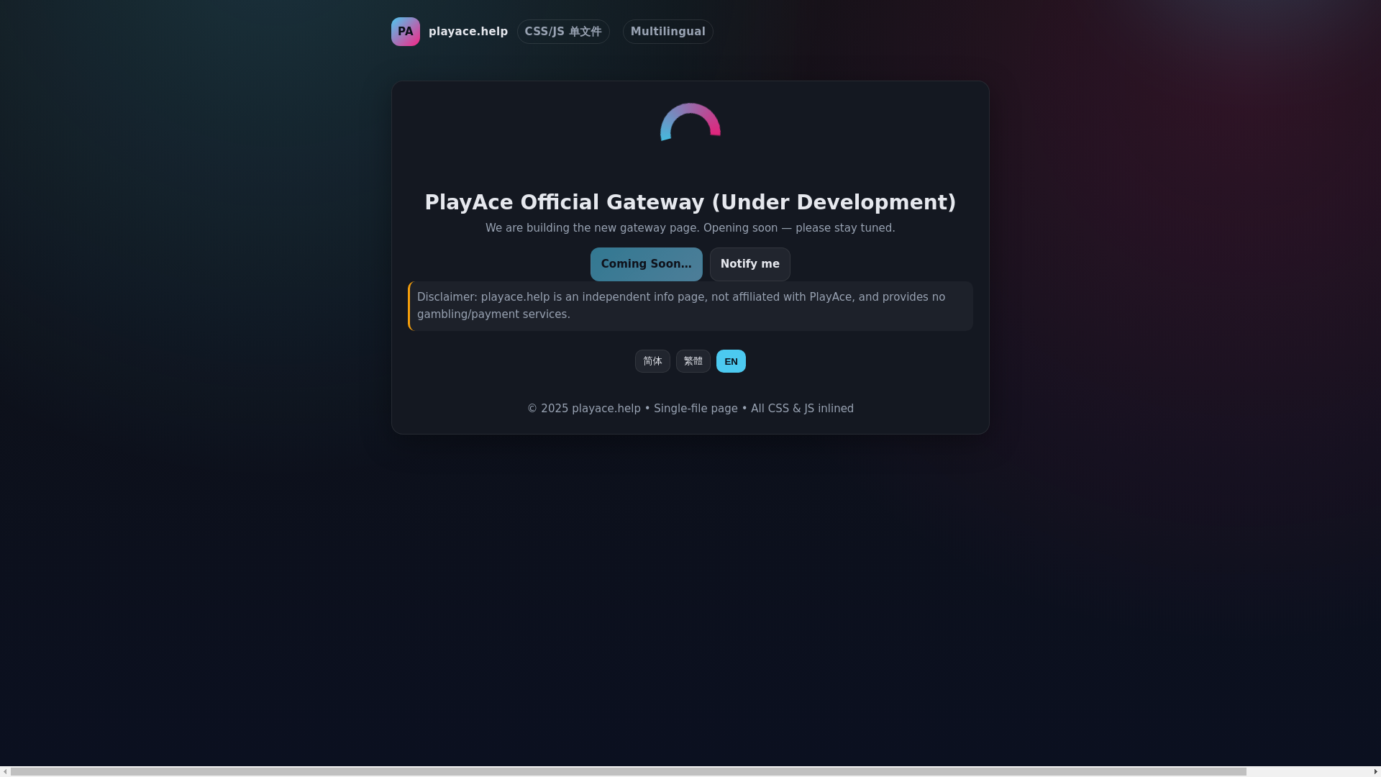This screenshot has width=1381, height=777.
Task: Click the 'We are building the new gateway page' text
Action: [x=690, y=228]
